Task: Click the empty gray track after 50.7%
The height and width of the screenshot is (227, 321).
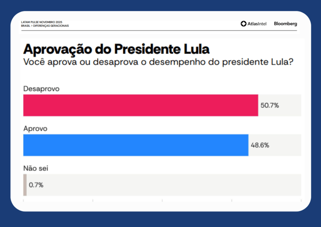Action: (x=290, y=105)
